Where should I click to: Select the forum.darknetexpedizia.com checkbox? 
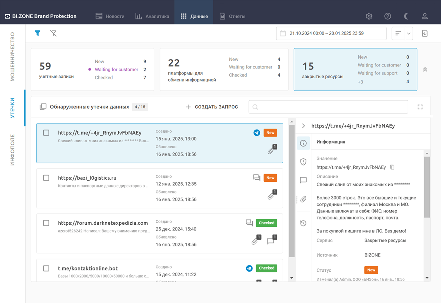46,223
